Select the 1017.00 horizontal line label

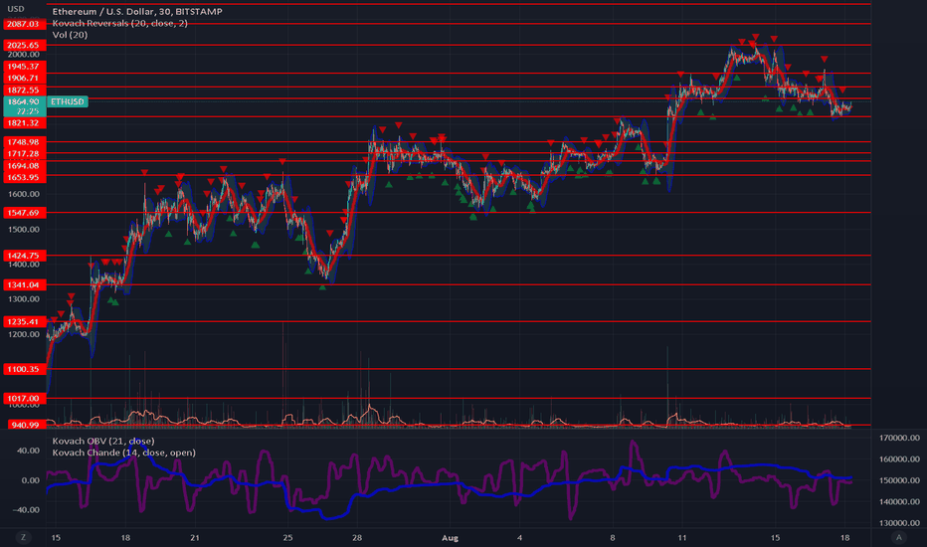click(x=24, y=399)
